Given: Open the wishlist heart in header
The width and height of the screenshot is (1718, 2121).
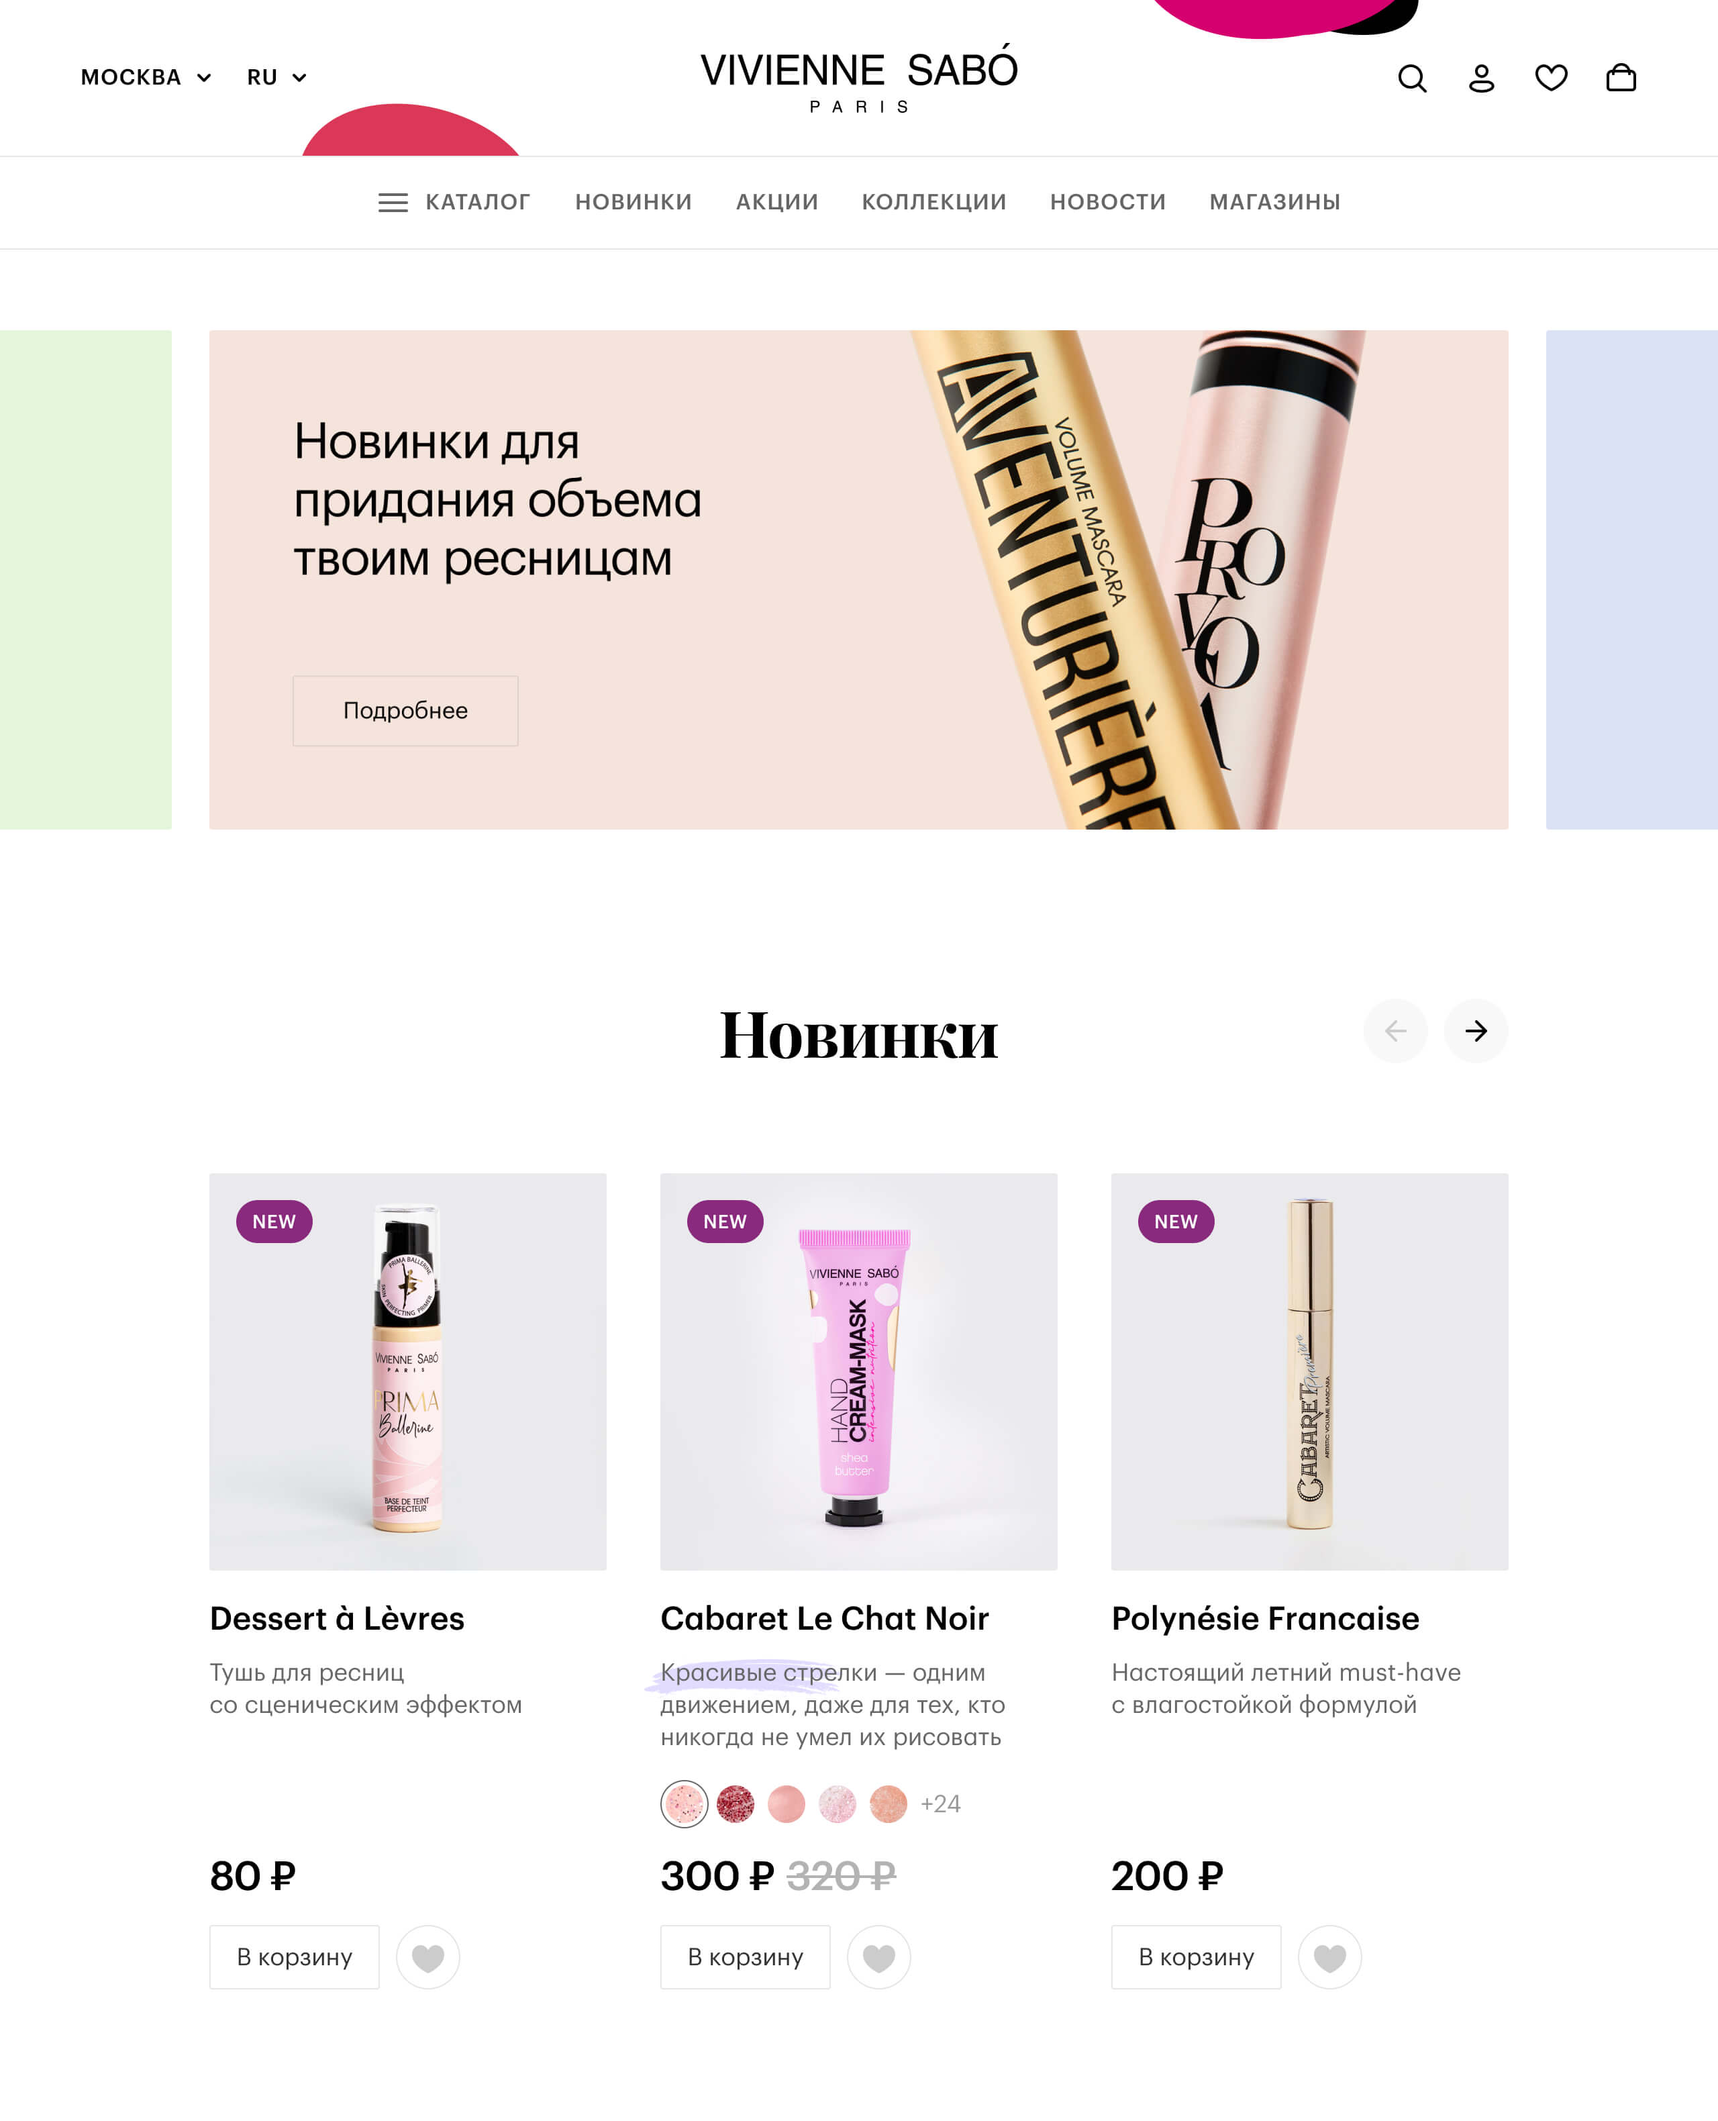Looking at the screenshot, I should pyautogui.click(x=1551, y=77).
